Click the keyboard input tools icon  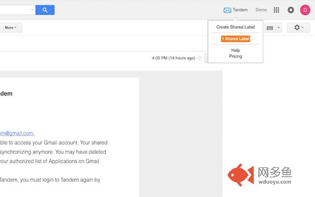270,28
